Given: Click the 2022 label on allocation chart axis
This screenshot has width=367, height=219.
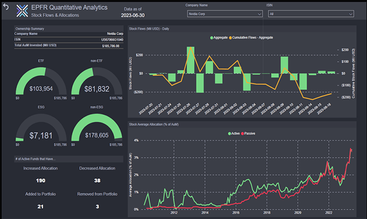Looking at the screenshot, I should (329, 213).
